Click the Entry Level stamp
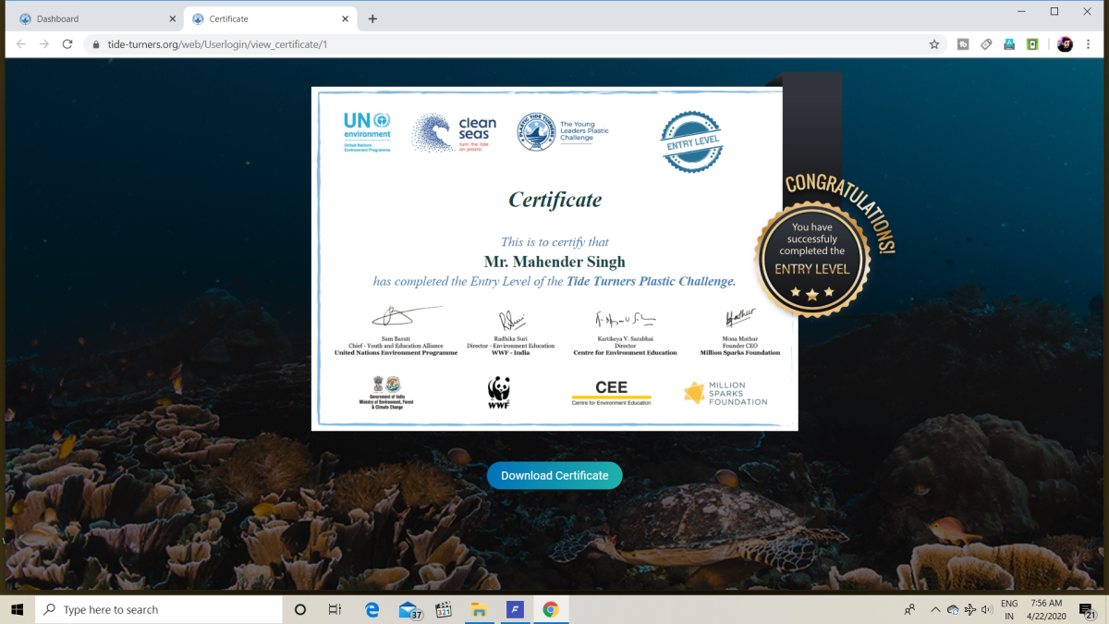The image size is (1109, 624). 692,141
